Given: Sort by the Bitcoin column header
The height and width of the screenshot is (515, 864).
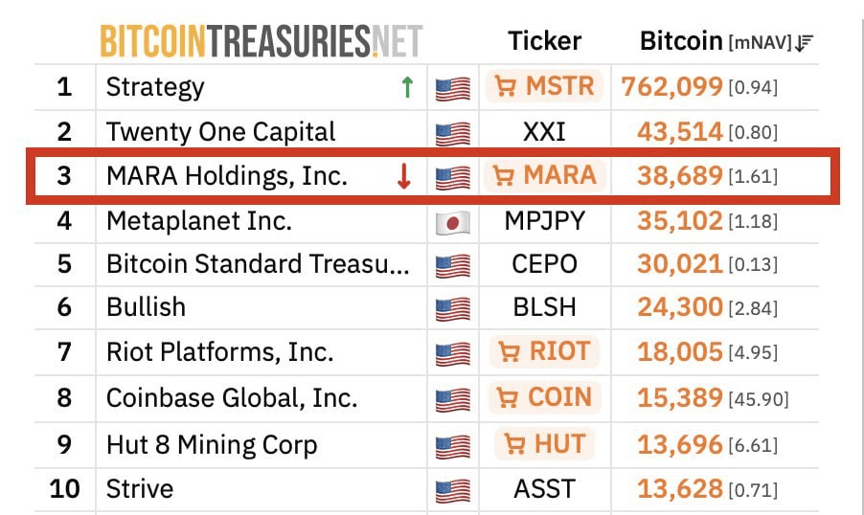Looking at the screenshot, I should click(680, 41).
